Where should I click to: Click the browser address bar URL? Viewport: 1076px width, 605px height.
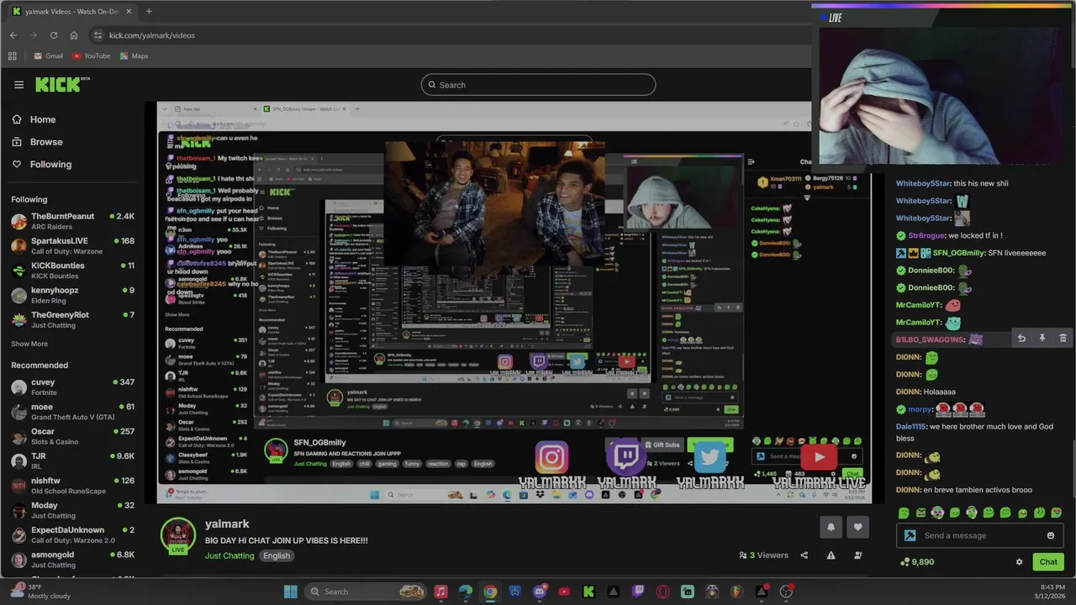(151, 35)
